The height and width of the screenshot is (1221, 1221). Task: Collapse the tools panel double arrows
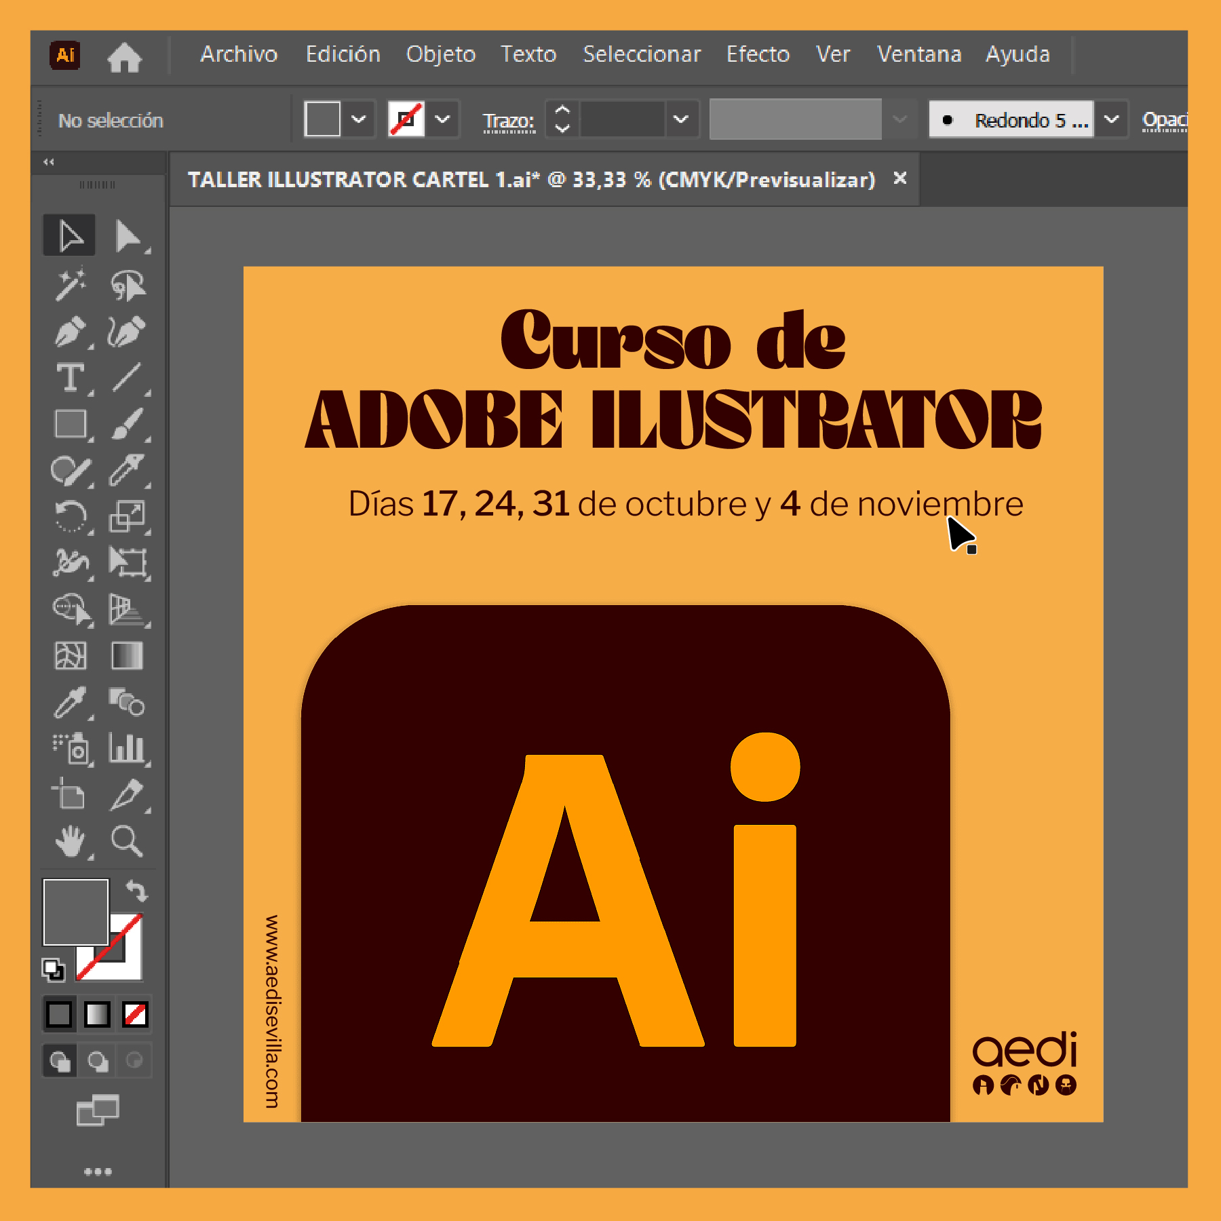(49, 161)
